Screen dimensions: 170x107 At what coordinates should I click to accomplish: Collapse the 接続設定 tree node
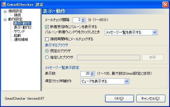click(5, 11)
